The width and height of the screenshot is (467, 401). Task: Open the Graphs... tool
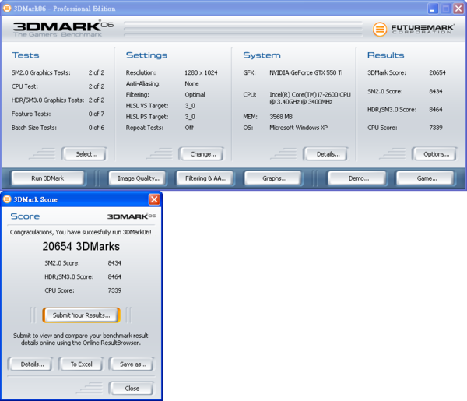click(x=273, y=178)
